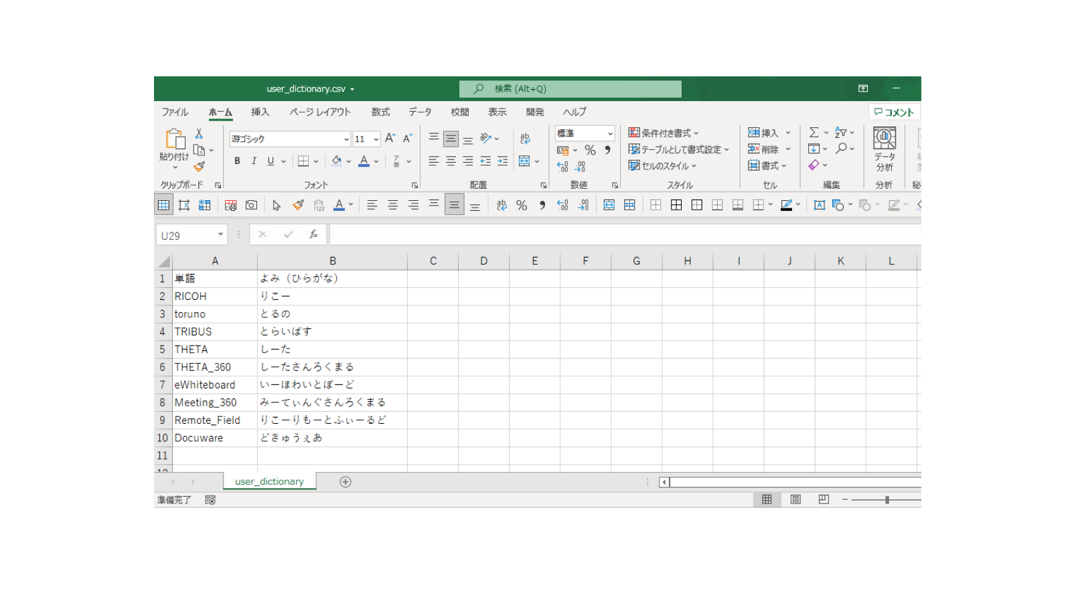The height and width of the screenshot is (596, 1078).
Task: Open the font name dropdown 游ゴシック
Action: click(x=346, y=139)
